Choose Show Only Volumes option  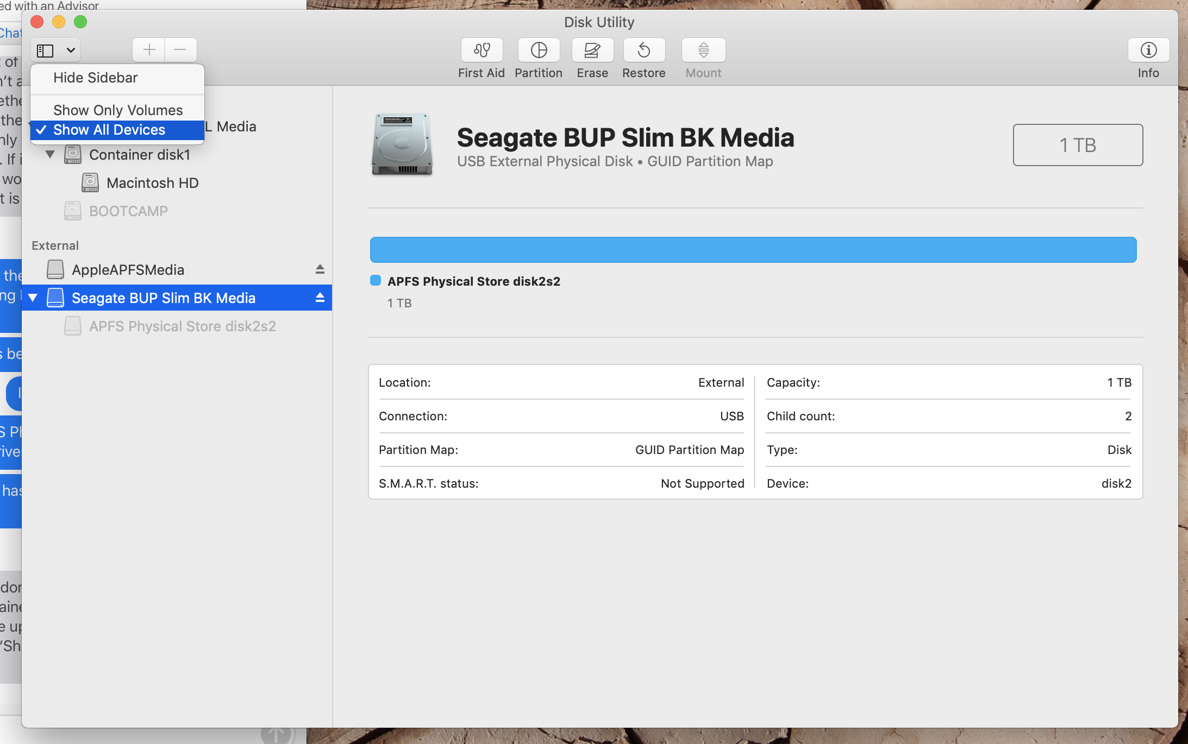pyautogui.click(x=118, y=110)
